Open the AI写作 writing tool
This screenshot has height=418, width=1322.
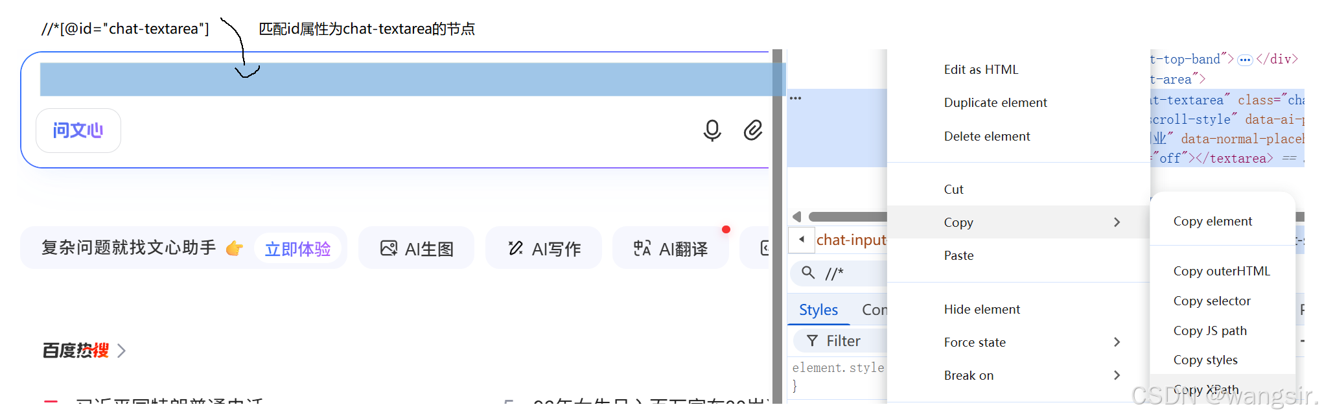pyautogui.click(x=544, y=249)
